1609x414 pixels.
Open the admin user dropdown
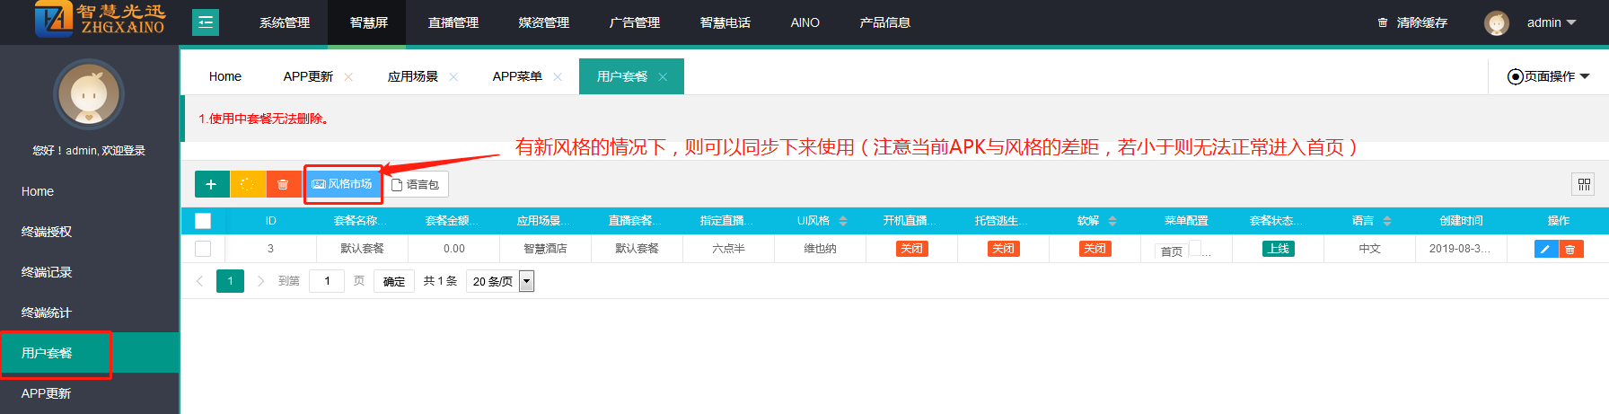point(1551,22)
